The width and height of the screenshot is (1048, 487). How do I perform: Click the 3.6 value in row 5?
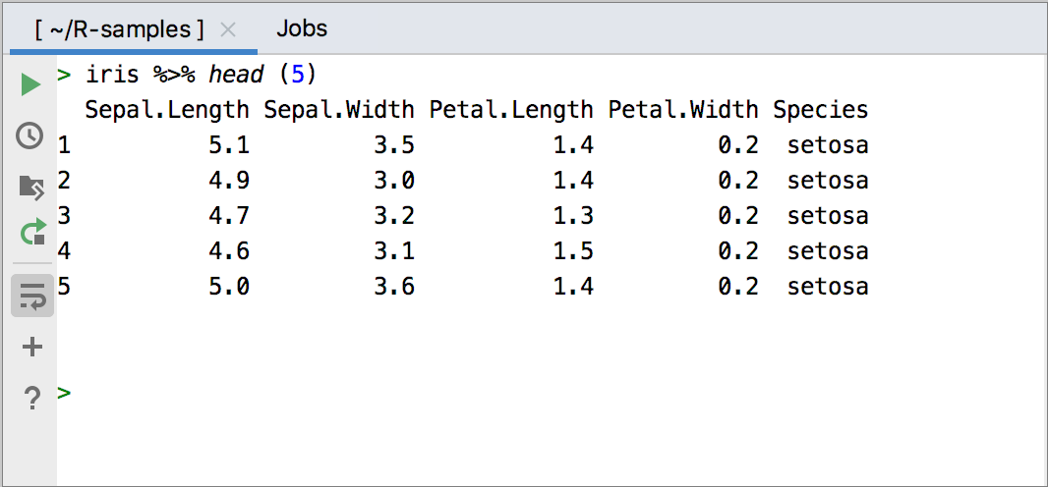(x=394, y=287)
